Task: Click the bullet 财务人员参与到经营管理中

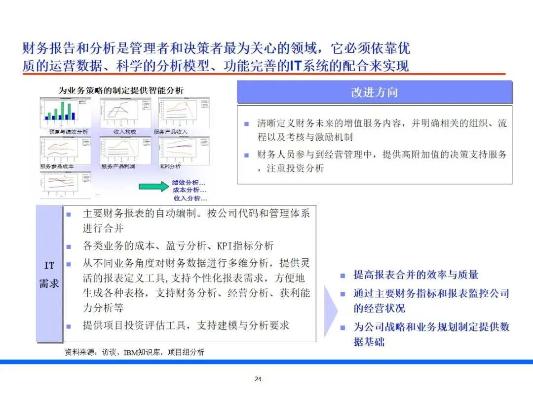Action: click(x=381, y=161)
